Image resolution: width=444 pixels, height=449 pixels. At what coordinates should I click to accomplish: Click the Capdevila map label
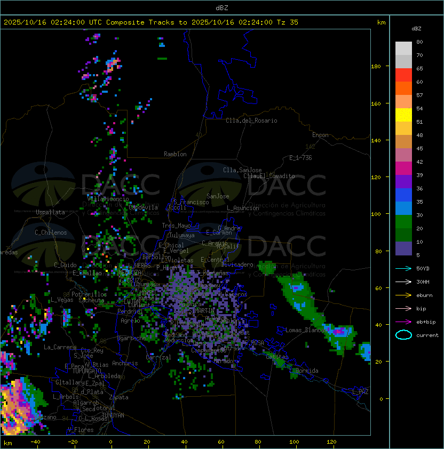[x=143, y=207]
